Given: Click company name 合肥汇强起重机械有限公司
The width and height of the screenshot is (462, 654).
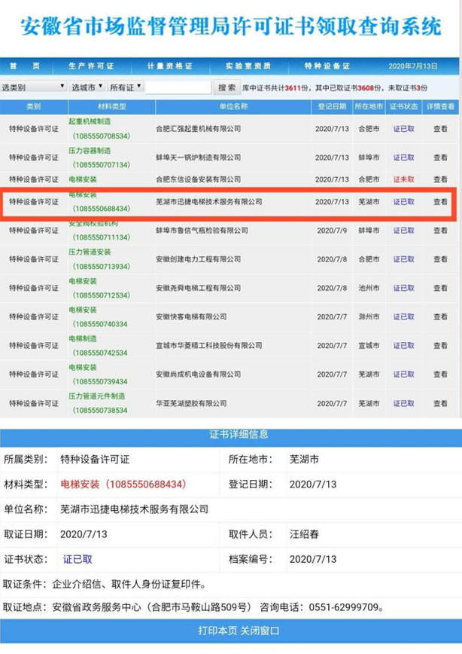Looking at the screenshot, I should 199,129.
